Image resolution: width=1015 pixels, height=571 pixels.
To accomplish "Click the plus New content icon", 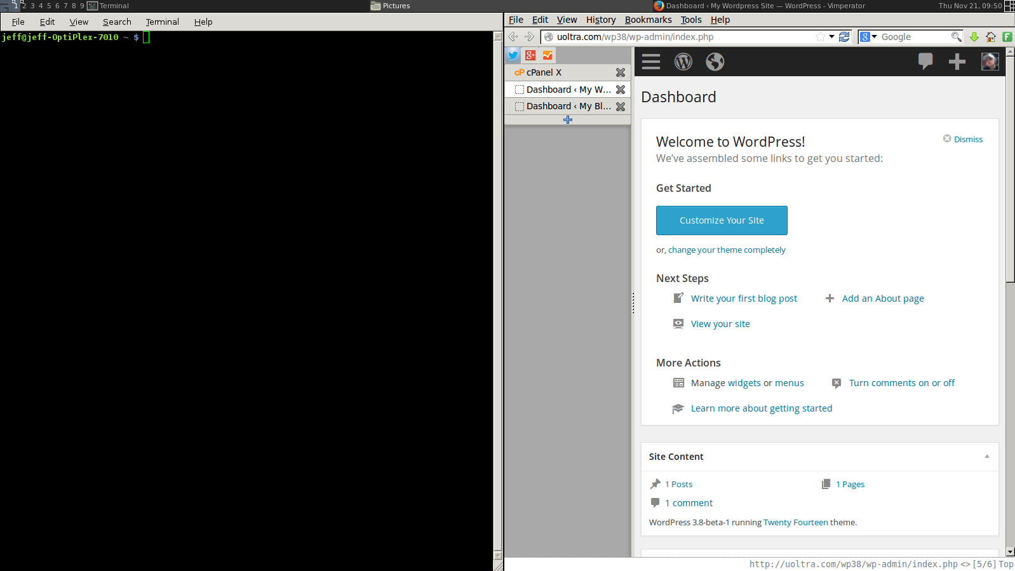I will coord(957,62).
